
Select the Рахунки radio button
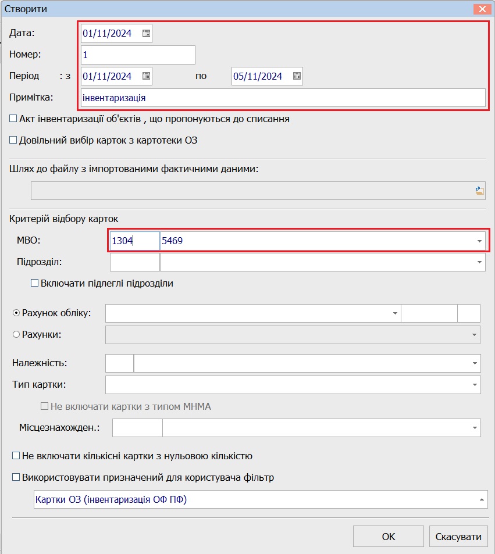click(16, 335)
